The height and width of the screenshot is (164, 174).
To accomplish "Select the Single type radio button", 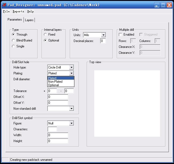I will tap(13, 46).
